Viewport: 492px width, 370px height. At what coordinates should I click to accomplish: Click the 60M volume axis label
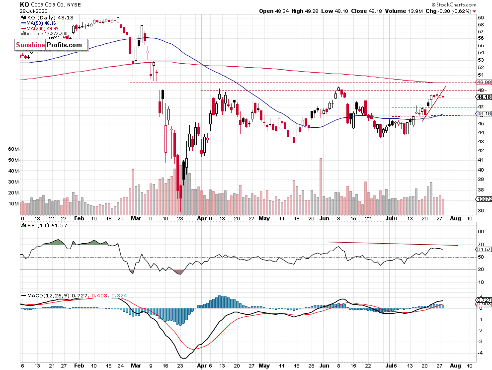tap(13, 149)
